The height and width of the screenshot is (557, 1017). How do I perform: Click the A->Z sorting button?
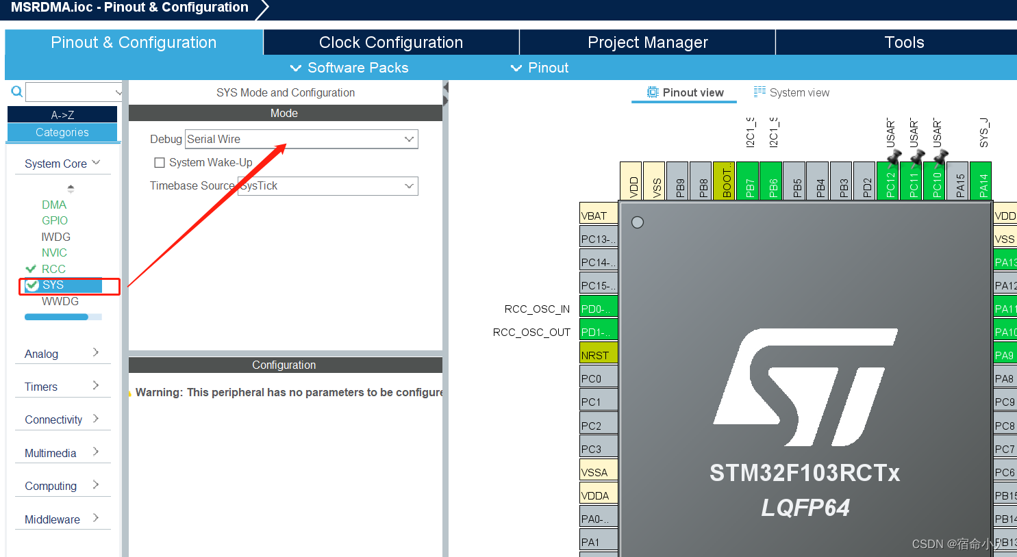(x=62, y=114)
